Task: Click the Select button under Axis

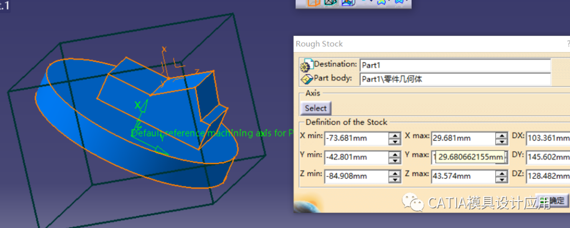Action: [x=316, y=108]
